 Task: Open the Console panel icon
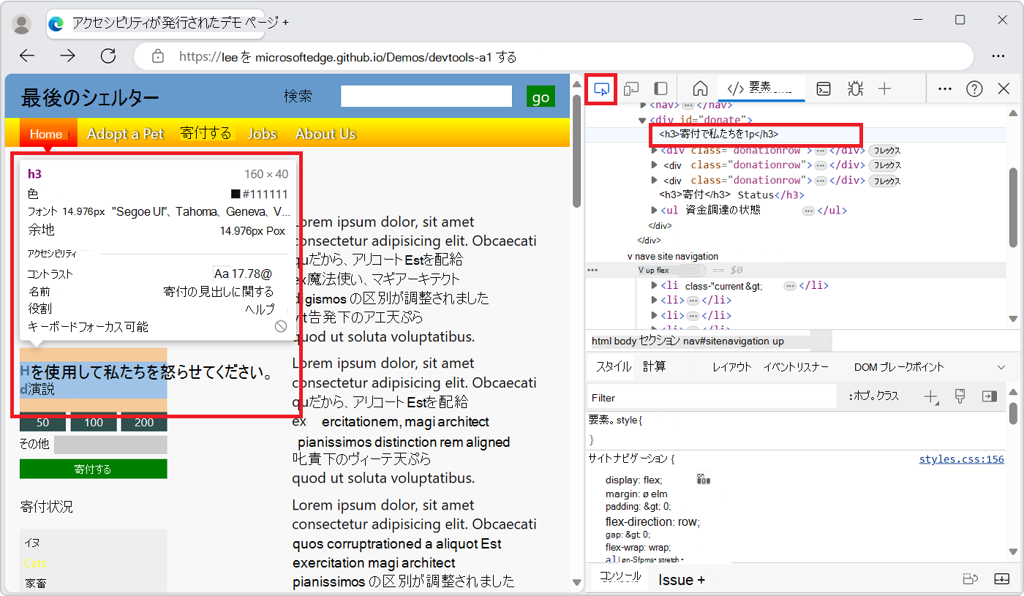[824, 88]
